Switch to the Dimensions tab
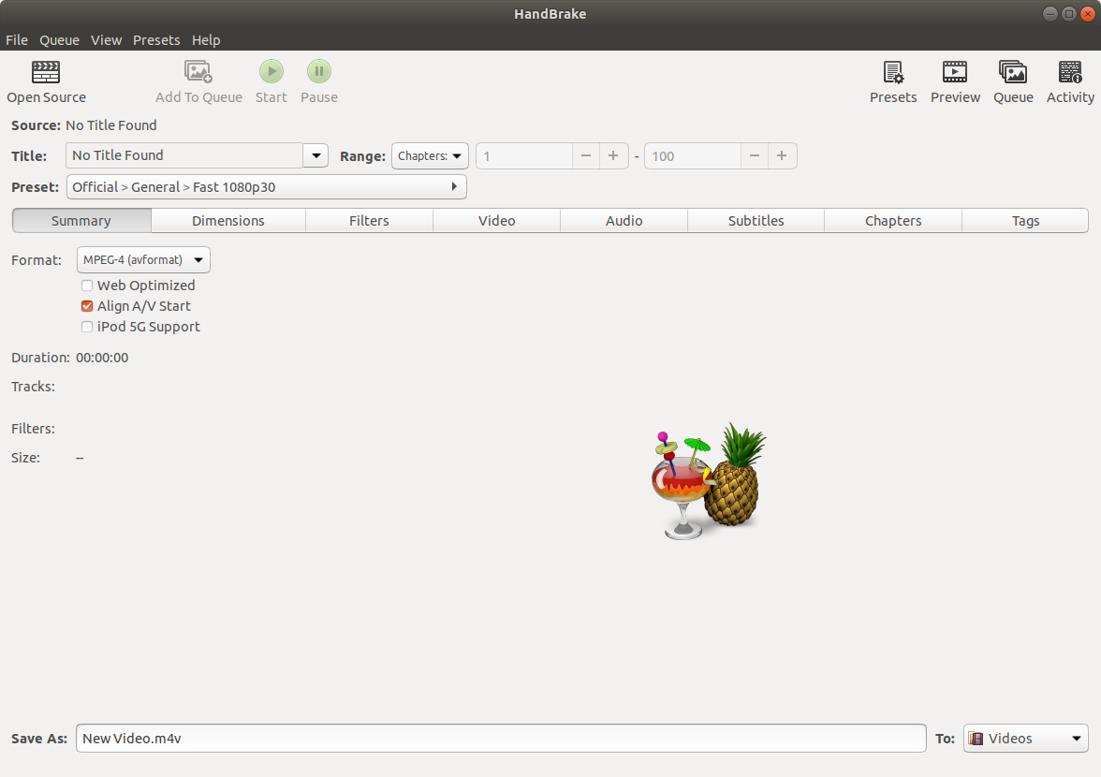This screenshot has height=777, width=1101. (228, 221)
